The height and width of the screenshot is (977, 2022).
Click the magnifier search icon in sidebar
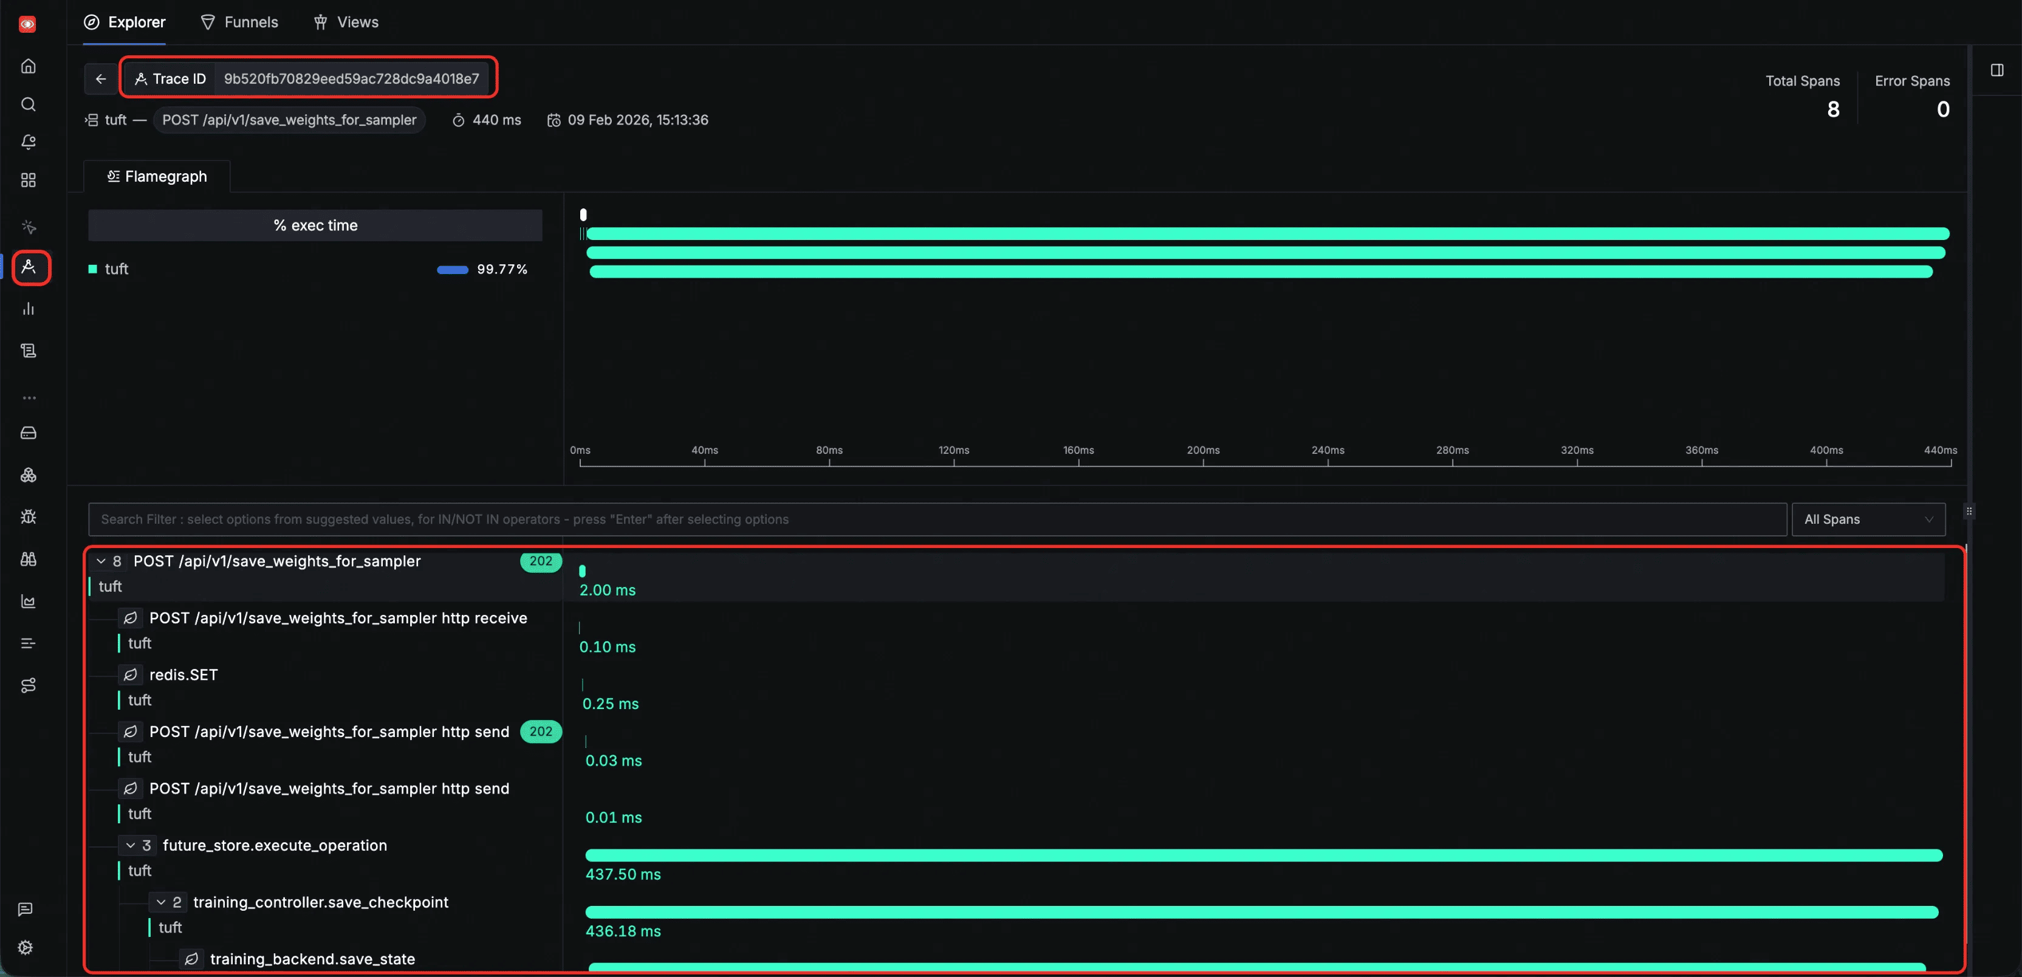pos(29,105)
